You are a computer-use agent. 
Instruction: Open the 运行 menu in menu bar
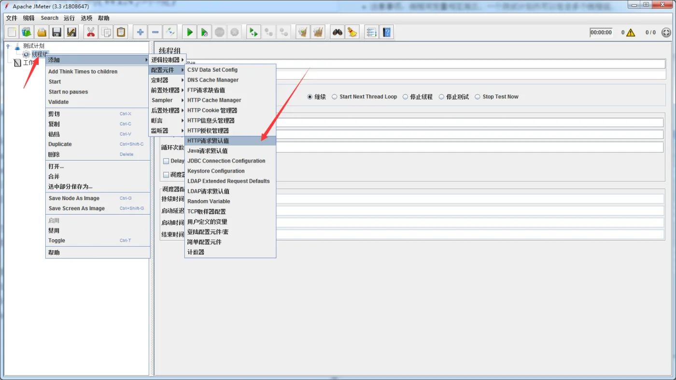pos(69,18)
